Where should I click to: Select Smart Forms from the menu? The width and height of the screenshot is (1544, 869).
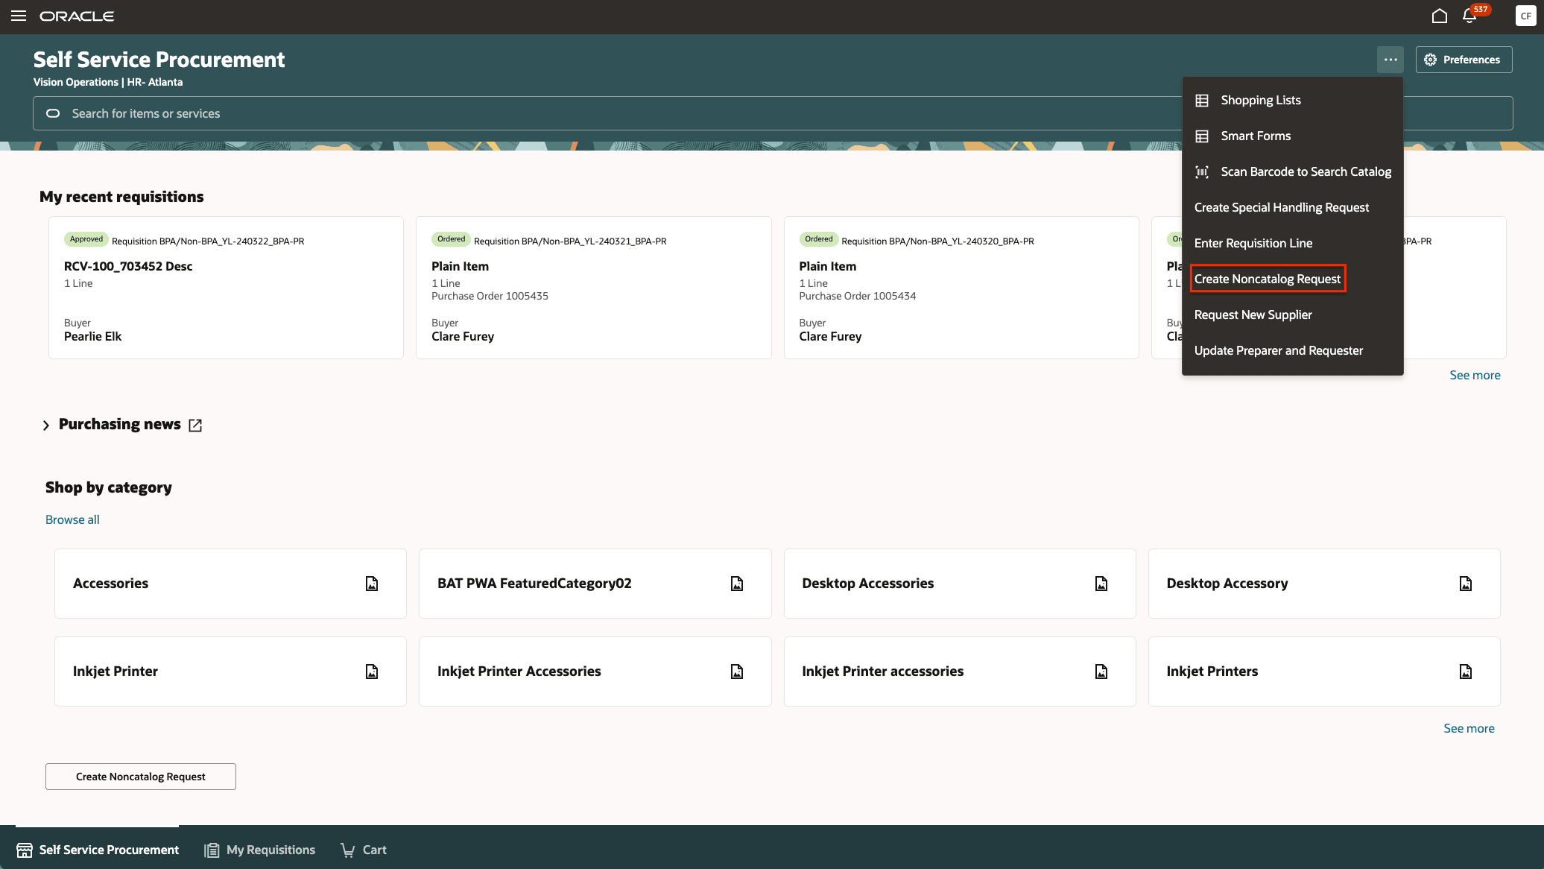point(1293,136)
